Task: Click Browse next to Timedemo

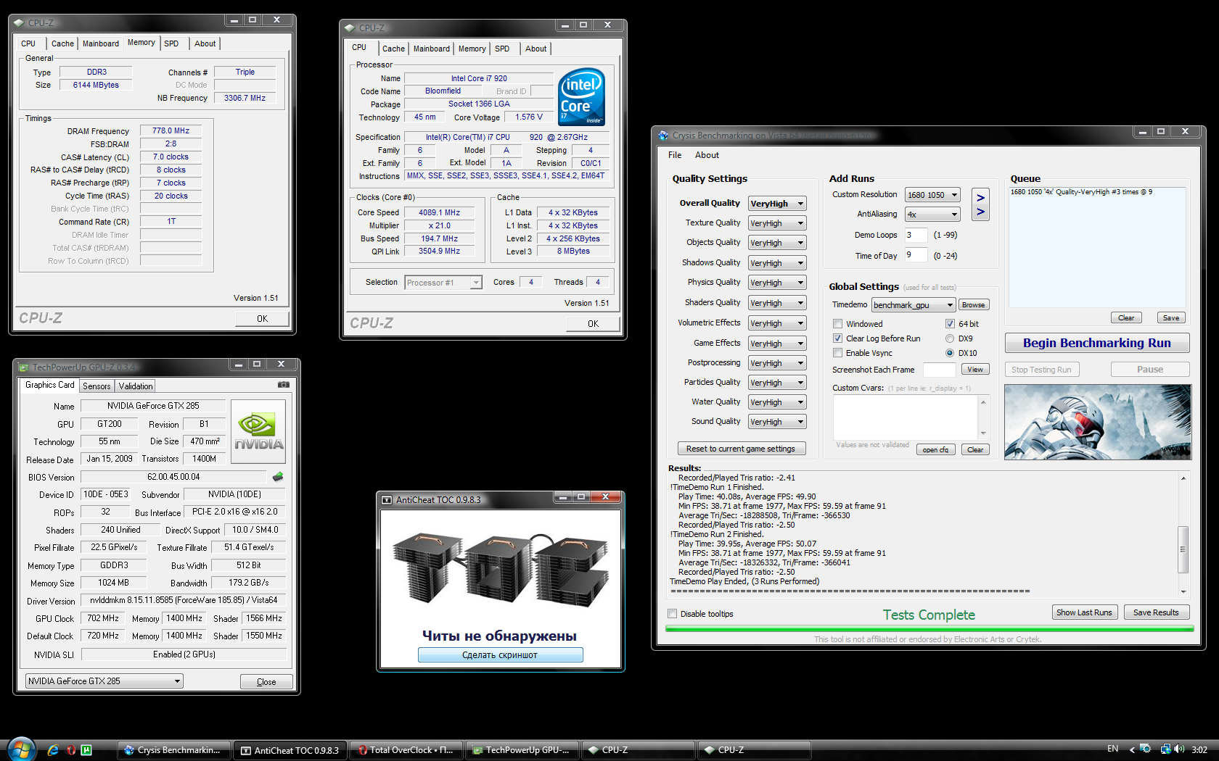Action: [973, 305]
